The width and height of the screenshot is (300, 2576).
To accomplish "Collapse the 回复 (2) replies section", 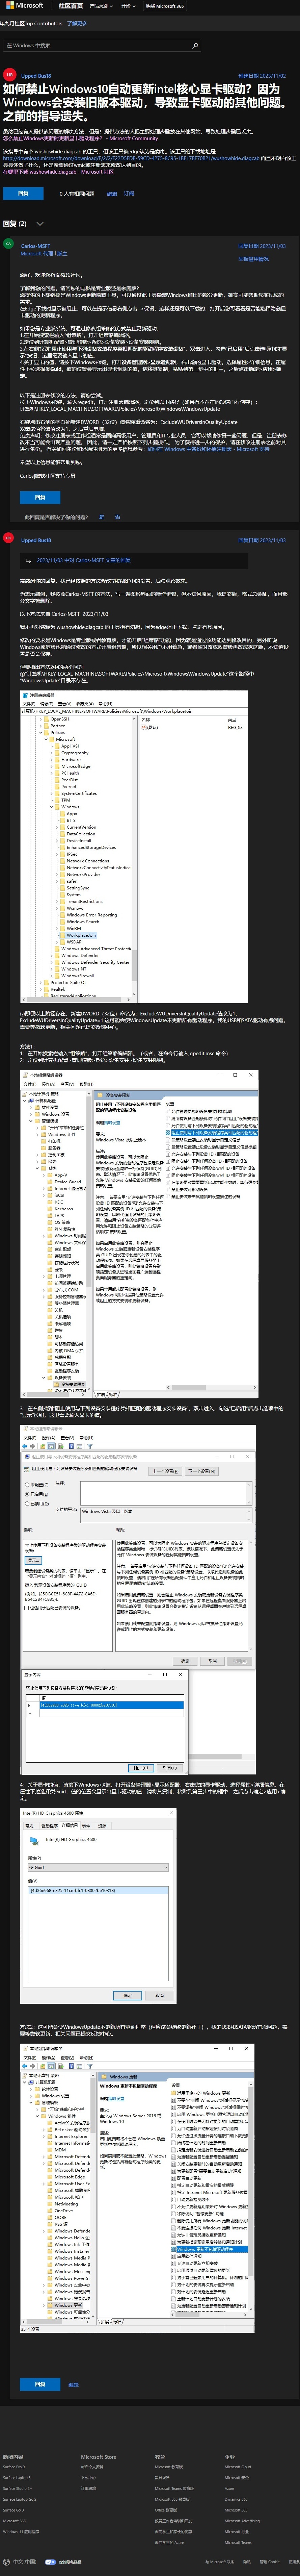I will coord(40,224).
